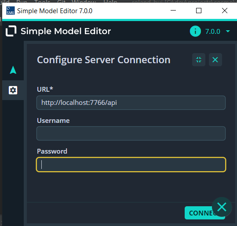Click the 7.0.0 version label
Image resolution: width=237 pixels, height=226 pixels.
coord(212,32)
